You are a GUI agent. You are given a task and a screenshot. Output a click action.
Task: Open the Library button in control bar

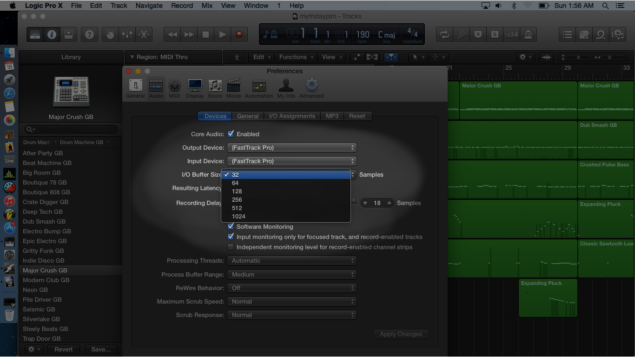pos(35,35)
